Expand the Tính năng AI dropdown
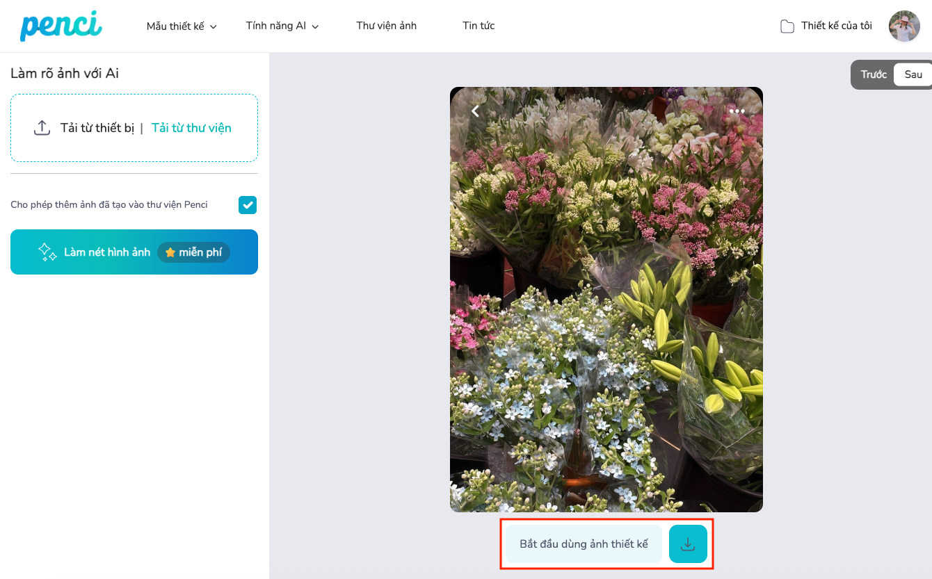932x579 pixels. pos(282,26)
